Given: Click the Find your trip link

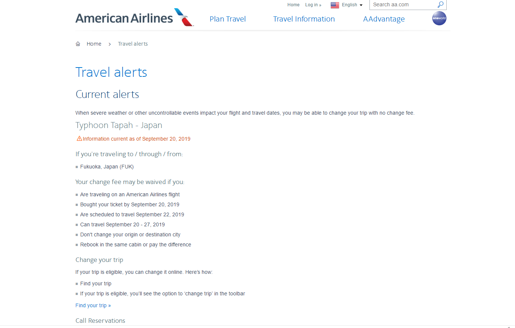Looking at the screenshot, I should [93, 305].
